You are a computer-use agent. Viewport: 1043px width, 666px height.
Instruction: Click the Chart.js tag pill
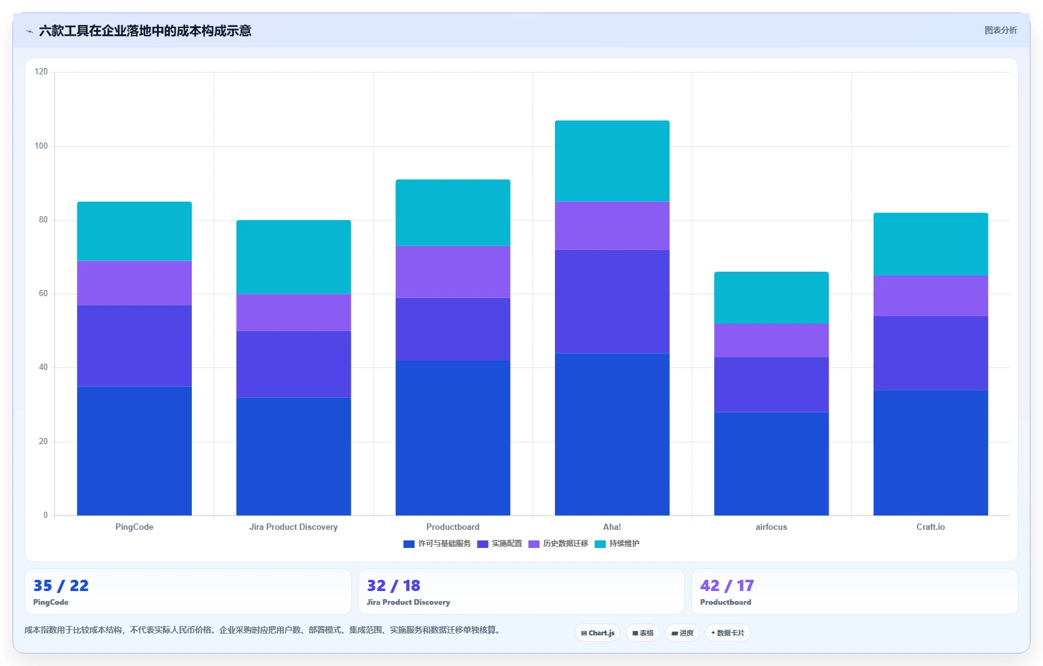597,633
